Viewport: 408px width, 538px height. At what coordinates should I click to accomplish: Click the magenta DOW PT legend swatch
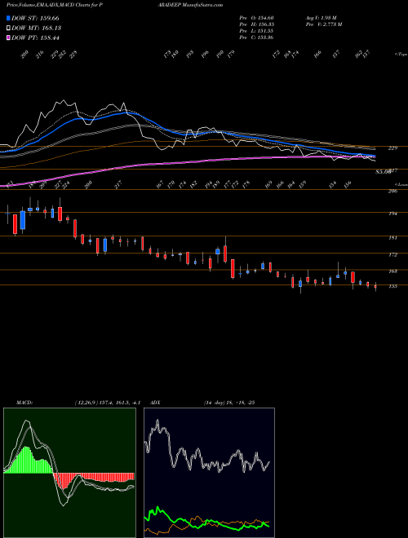8,37
